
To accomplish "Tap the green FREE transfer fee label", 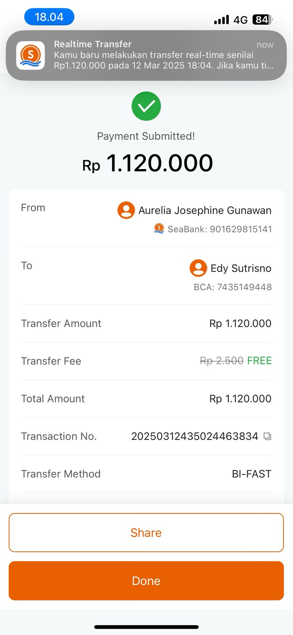I will pos(259,361).
